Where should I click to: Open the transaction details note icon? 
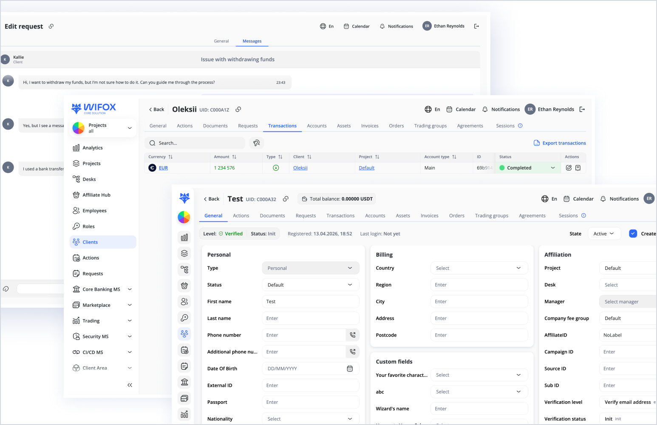578,168
